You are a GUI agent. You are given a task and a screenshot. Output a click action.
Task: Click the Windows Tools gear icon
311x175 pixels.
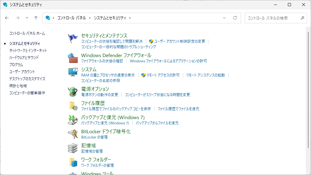(x=73, y=173)
